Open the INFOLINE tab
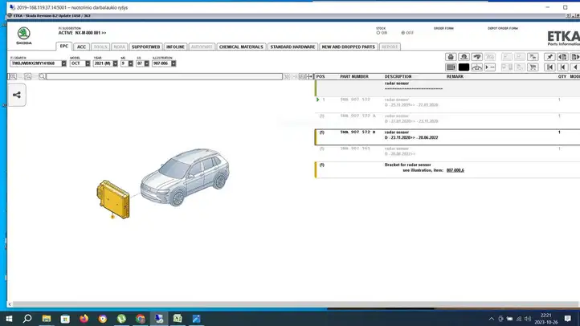This screenshot has height=326, width=580. (175, 47)
